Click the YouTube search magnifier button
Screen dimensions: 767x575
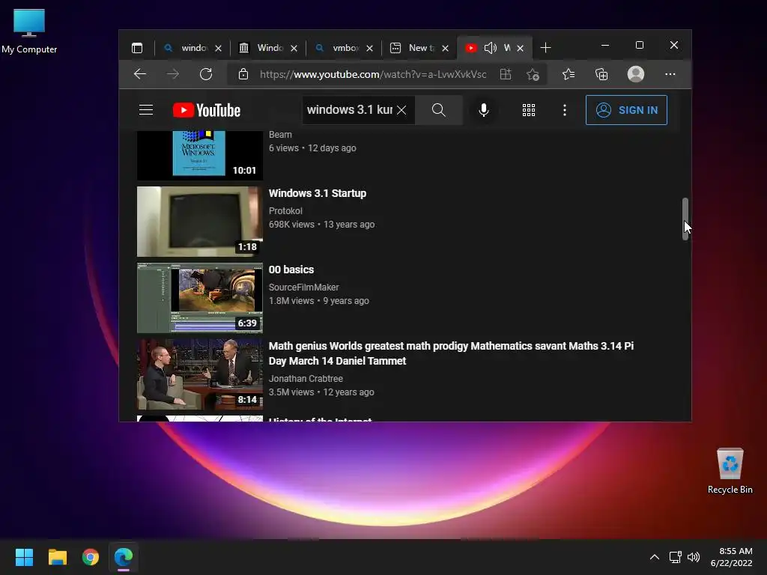(439, 110)
